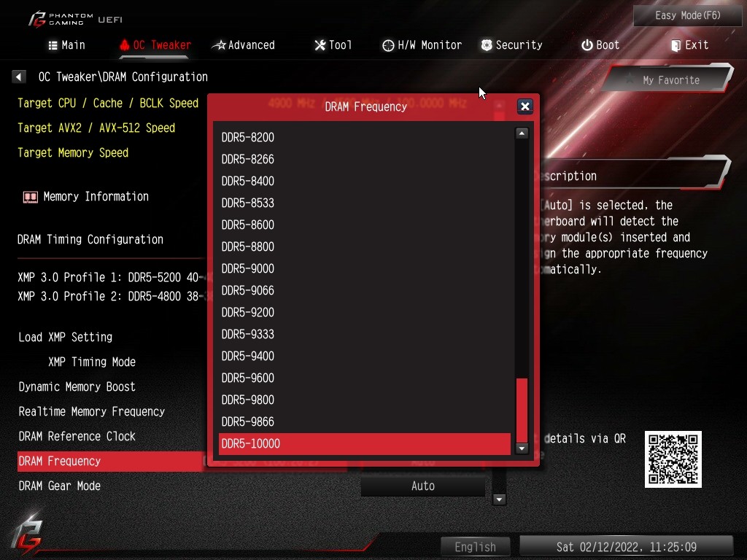Switch to the OC Tweaker tab
The height and width of the screenshot is (560, 747).
point(155,45)
